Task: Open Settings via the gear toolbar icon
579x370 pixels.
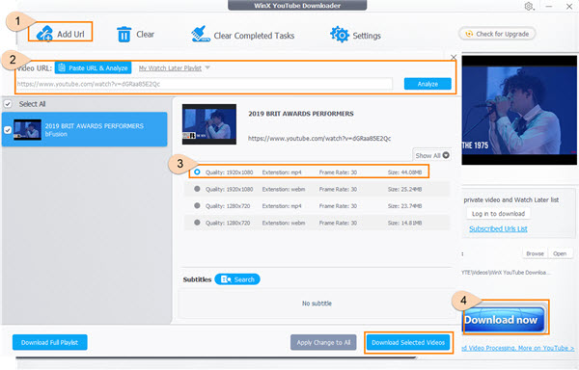Action: point(340,35)
